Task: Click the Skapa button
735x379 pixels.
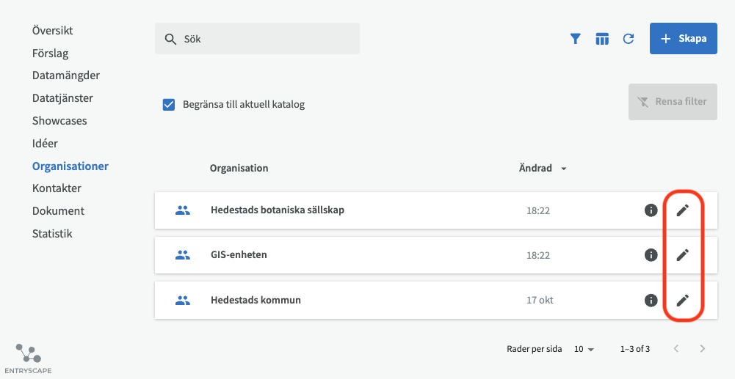Action: [683, 39]
